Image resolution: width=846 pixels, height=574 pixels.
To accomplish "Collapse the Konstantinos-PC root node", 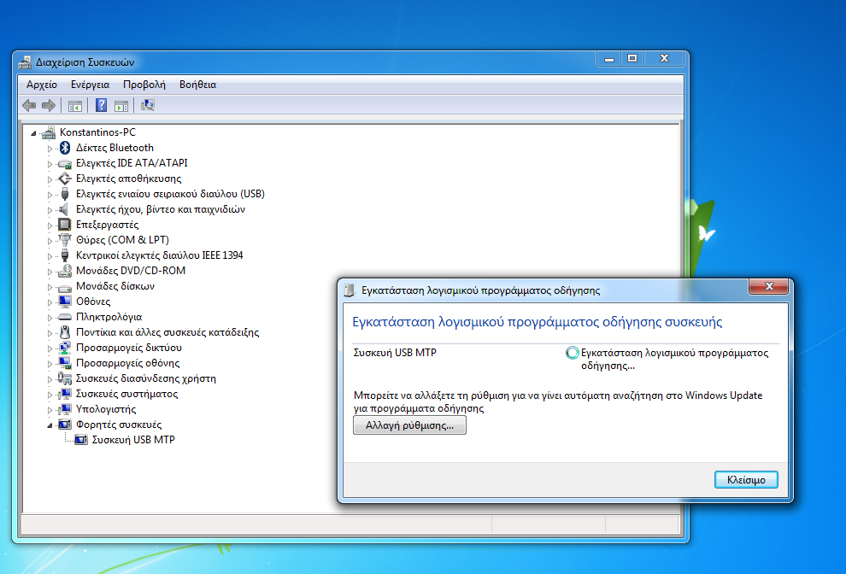I will click(33, 133).
